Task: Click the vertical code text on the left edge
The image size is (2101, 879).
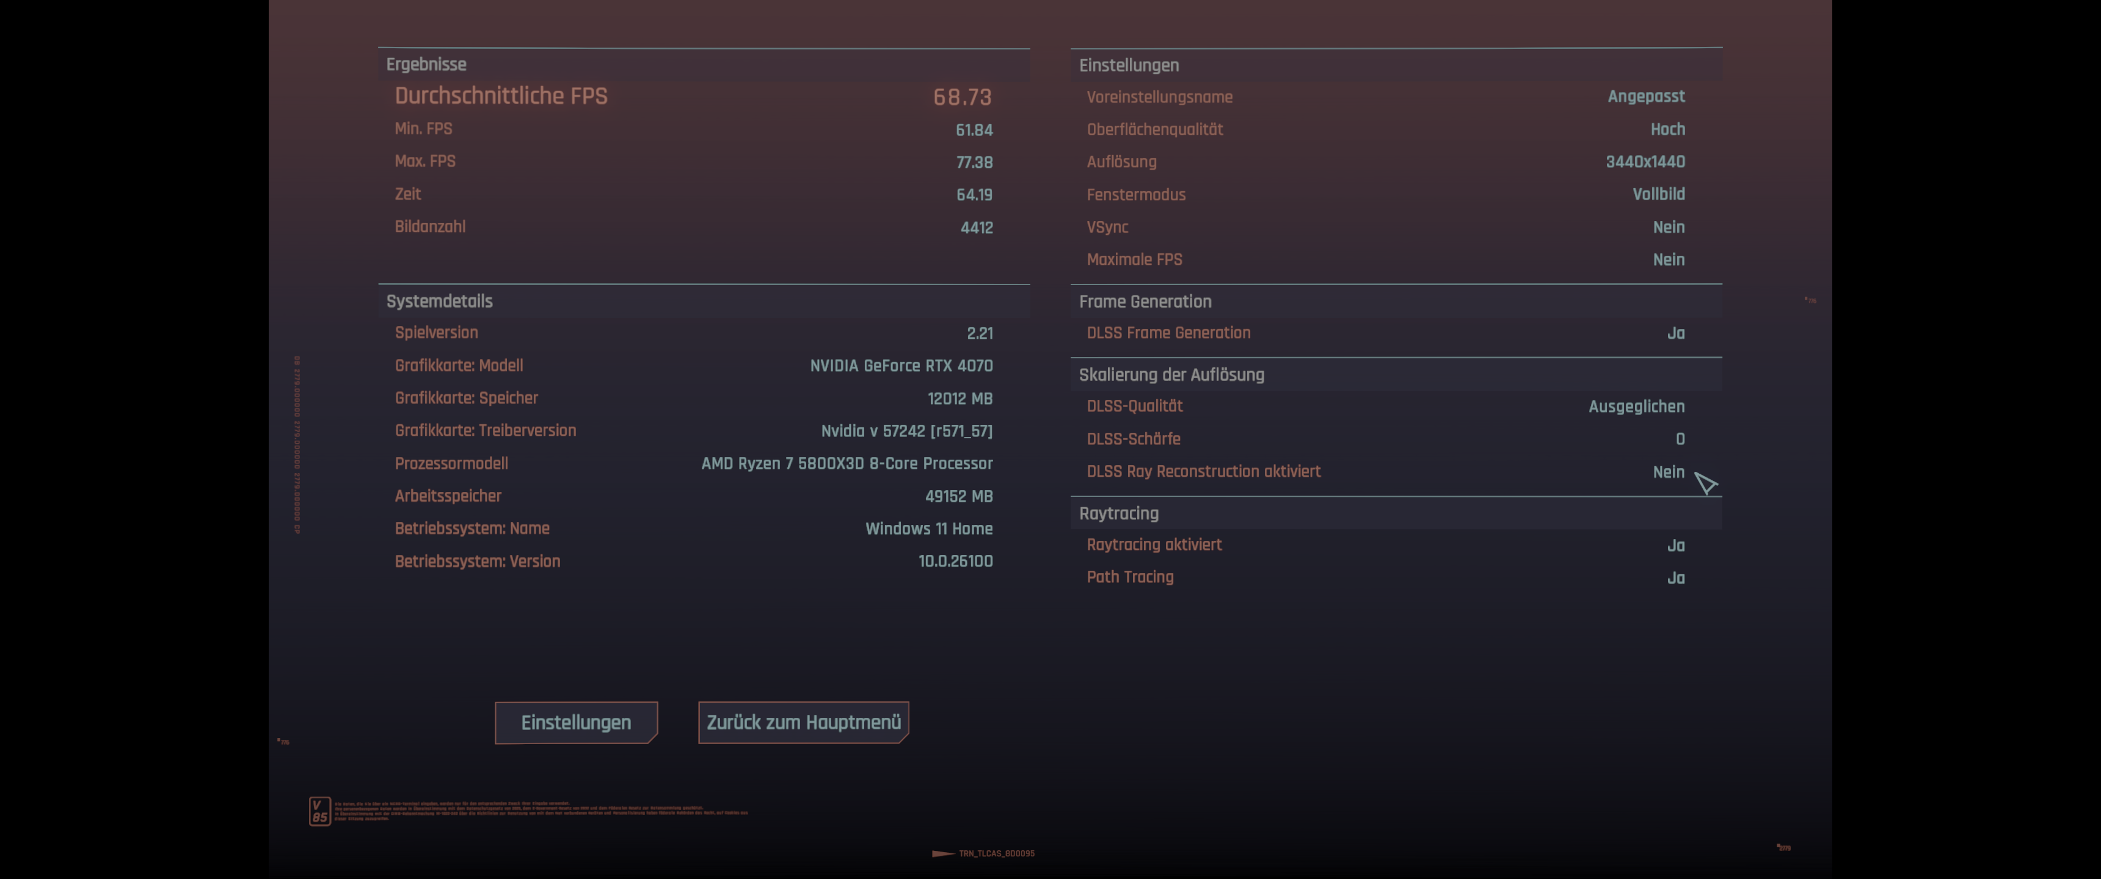Action: click(x=297, y=444)
